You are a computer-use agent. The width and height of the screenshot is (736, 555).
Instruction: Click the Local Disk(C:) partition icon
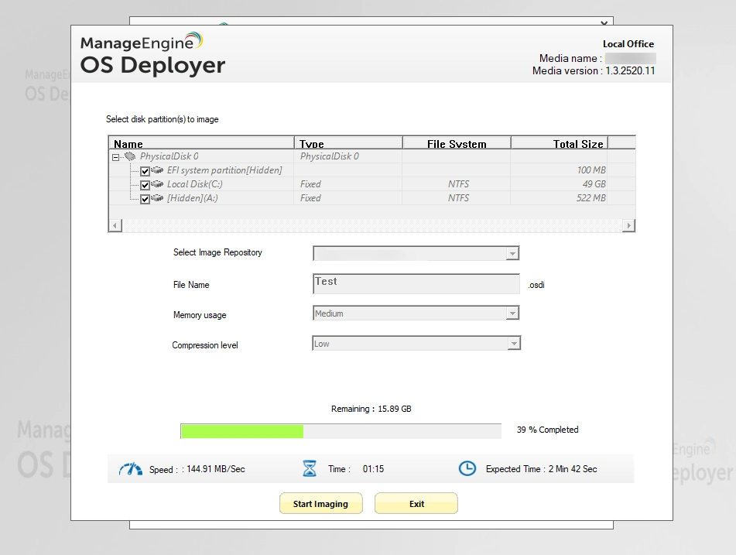click(157, 184)
